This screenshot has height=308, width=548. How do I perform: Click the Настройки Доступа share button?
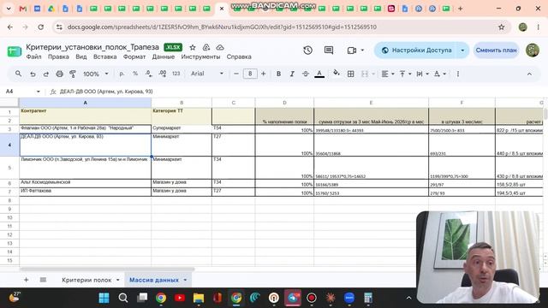pos(416,50)
